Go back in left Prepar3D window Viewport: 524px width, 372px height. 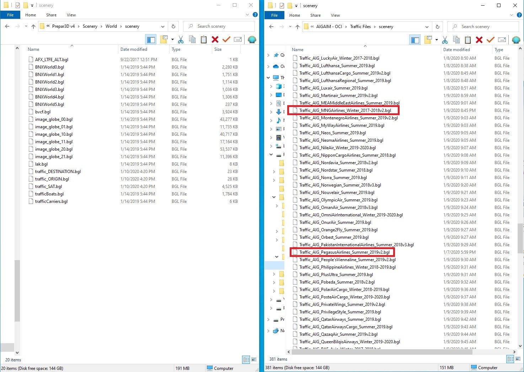pos(7,26)
